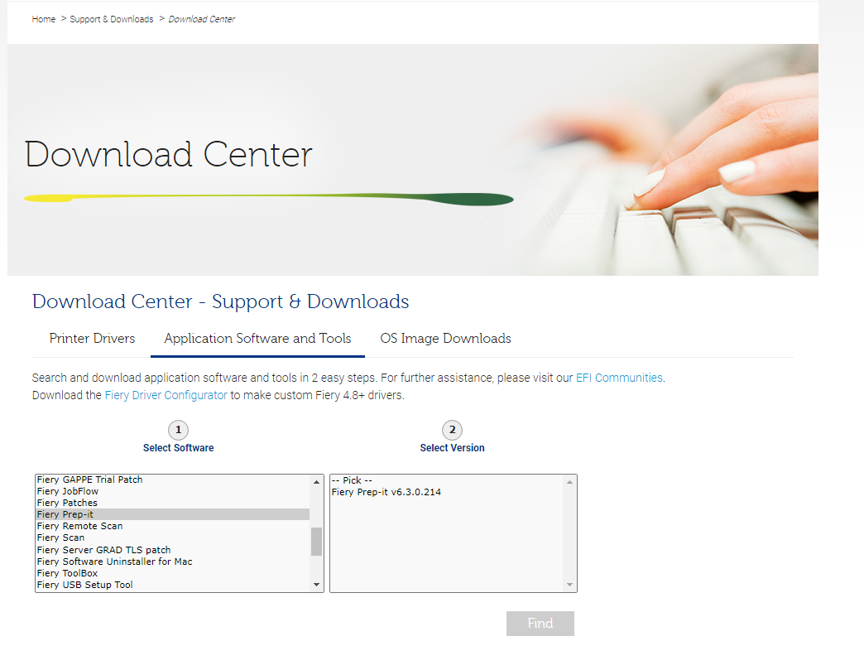Open Support & Downloads breadcrumb
864x646 pixels.
(112, 19)
